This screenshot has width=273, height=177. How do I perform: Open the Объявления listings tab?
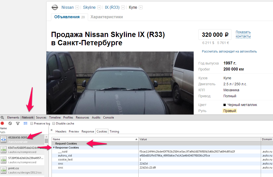(70, 17)
